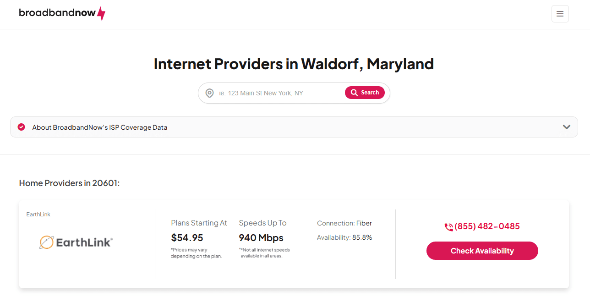The image size is (590, 297).
Task: Click the Internet Providers in Waldorf heading
Action: tap(294, 64)
